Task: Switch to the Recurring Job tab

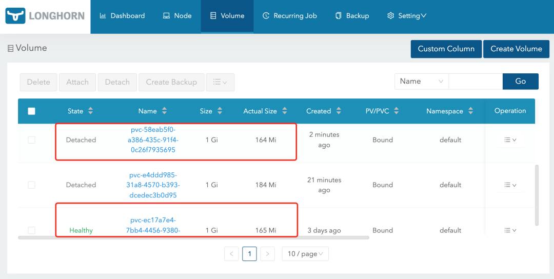Action: click(289, 16)
